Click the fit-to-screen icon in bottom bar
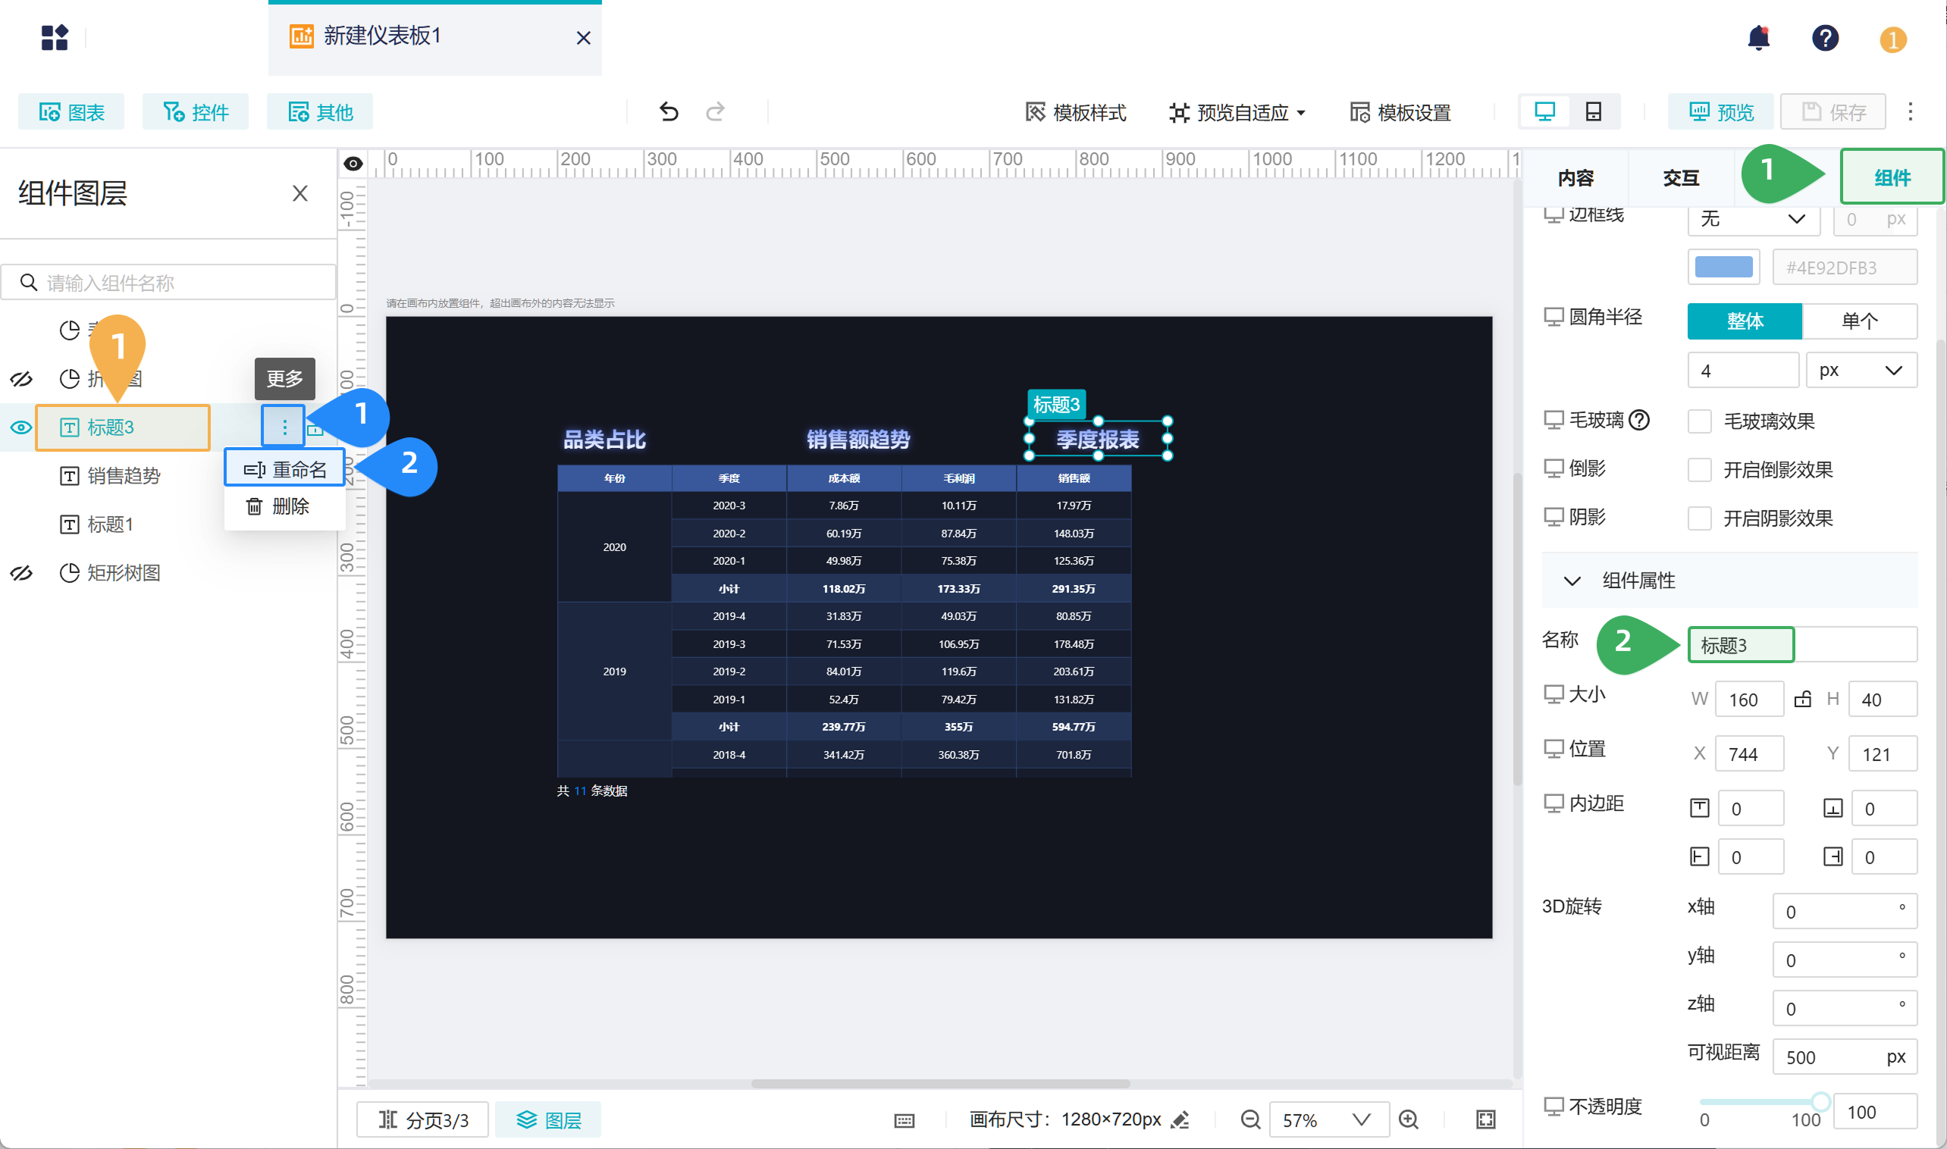The height and width of the screenshot is (1149, 1947). pos(1485,1119)
